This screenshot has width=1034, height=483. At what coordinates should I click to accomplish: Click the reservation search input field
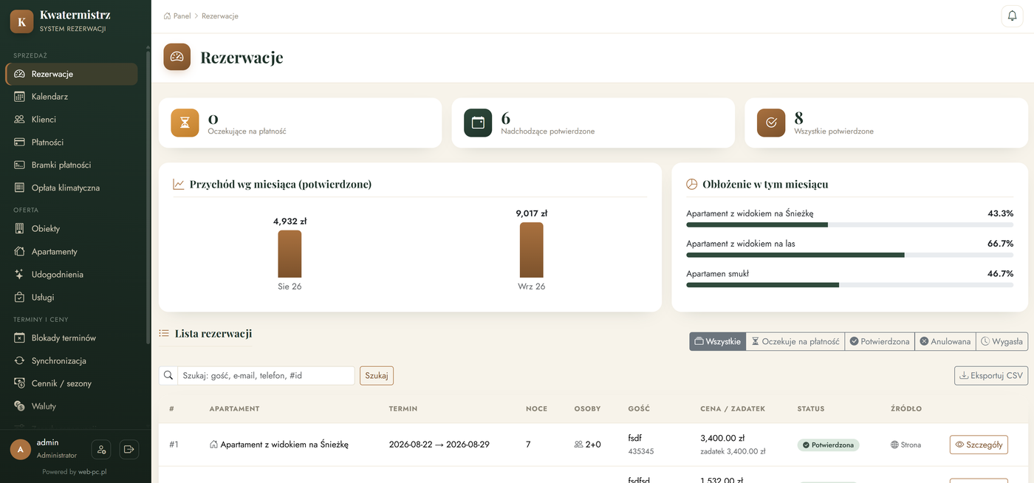point(267,375)
